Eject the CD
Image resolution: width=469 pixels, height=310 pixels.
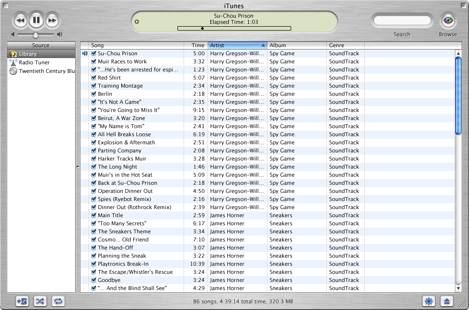pyautogui.click(x=446, y=301)
